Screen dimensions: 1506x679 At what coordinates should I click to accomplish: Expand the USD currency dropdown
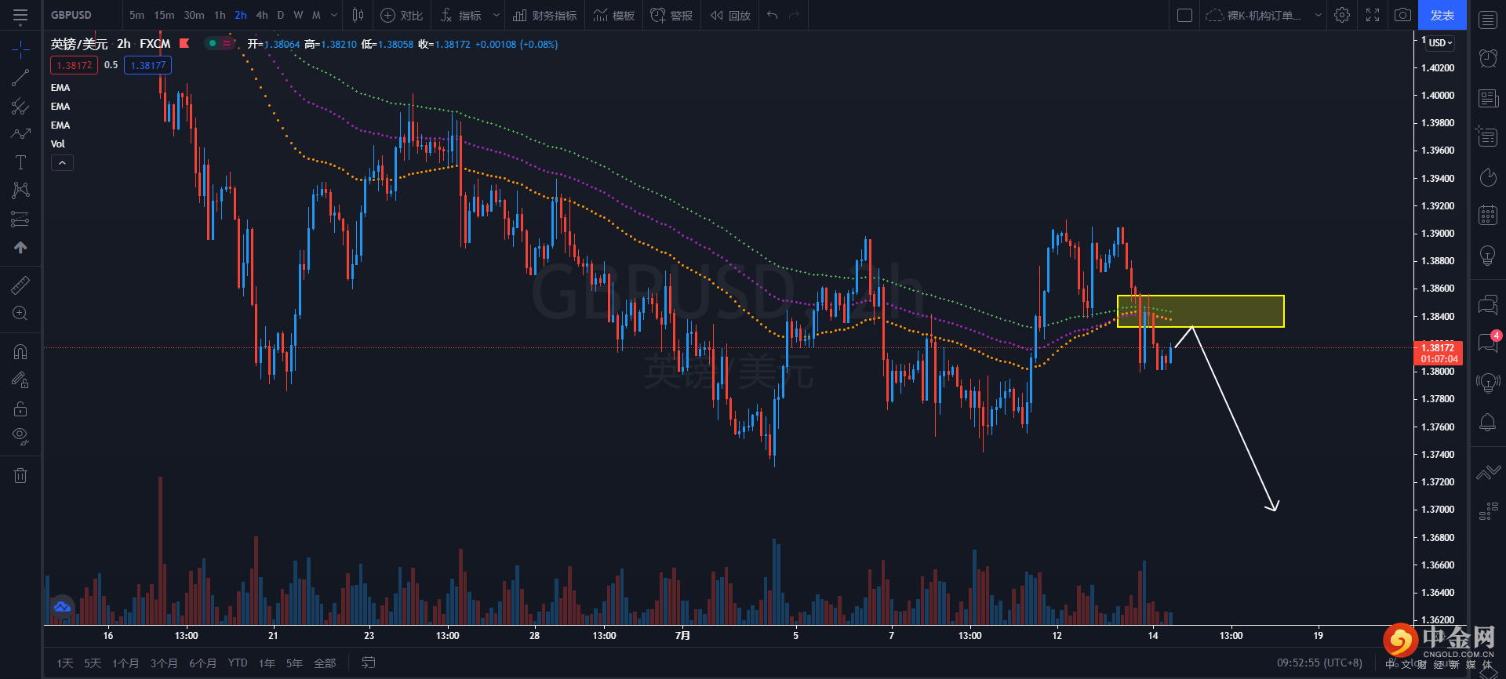pyautogui.click(x=1440, y=43)
